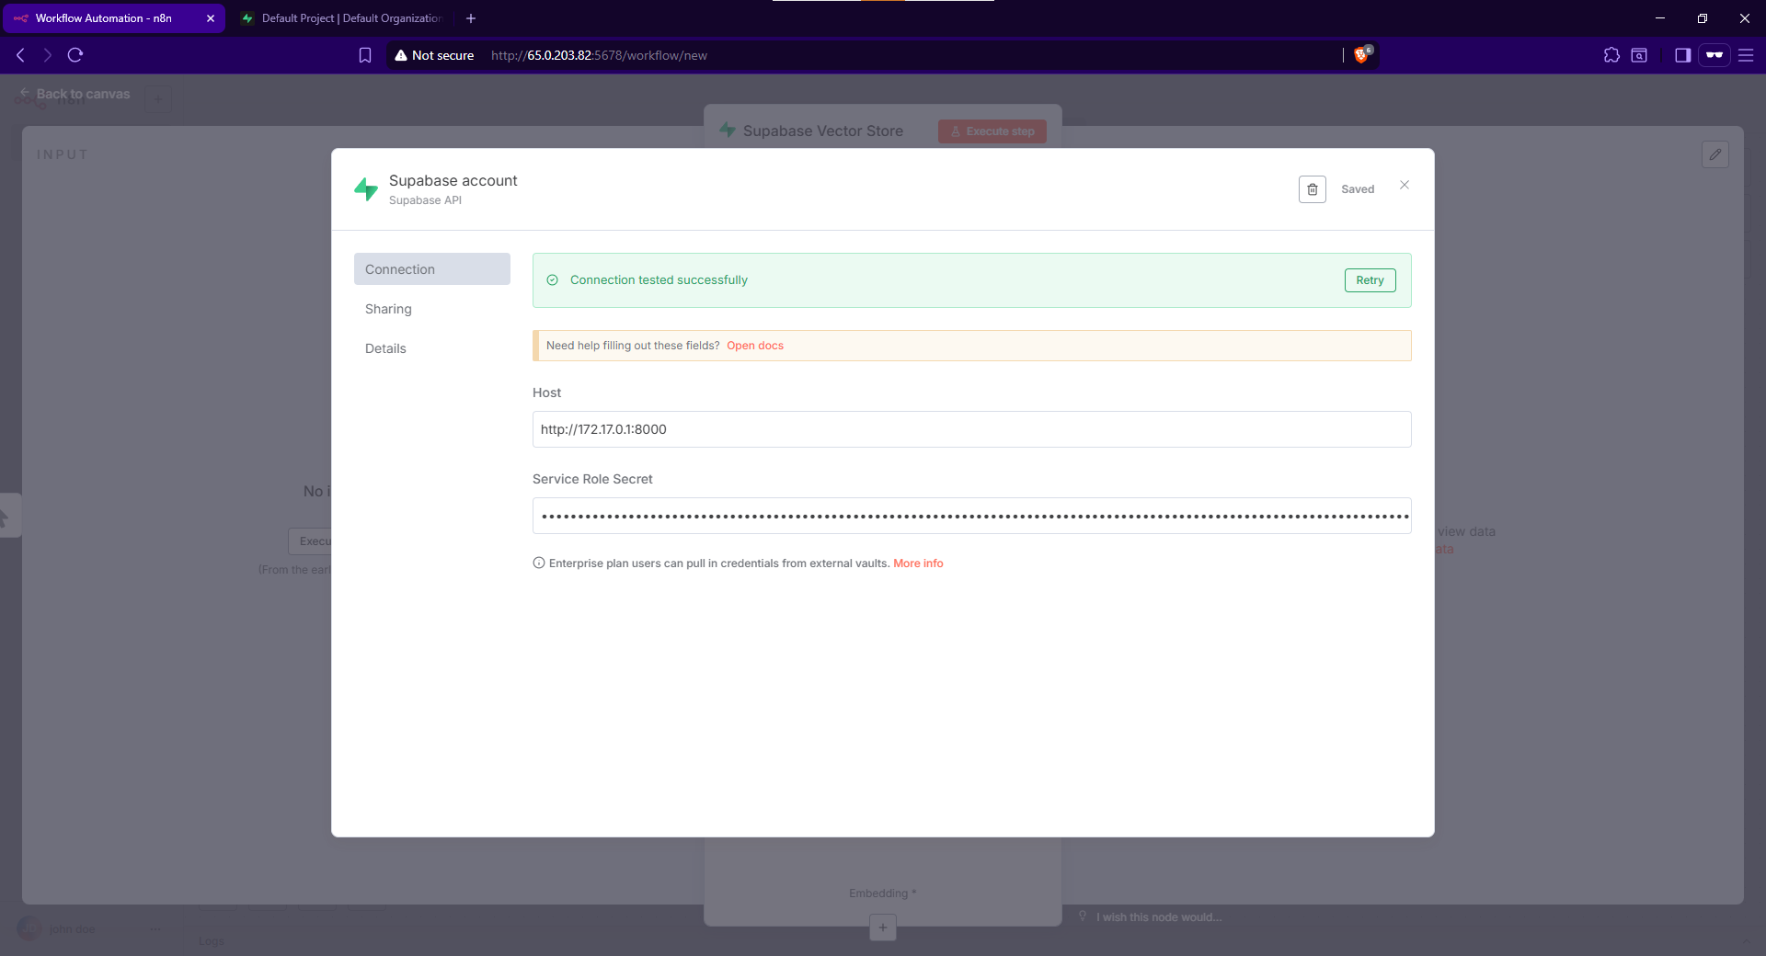This screenshot has height=956, width=1766.
Task: Go forward in browser history
Action: (x=48, y=55)
